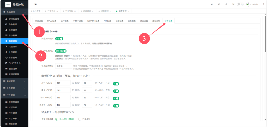
Task: Click the 会员服务协议 单页ID field
Action: coord(64,66)
